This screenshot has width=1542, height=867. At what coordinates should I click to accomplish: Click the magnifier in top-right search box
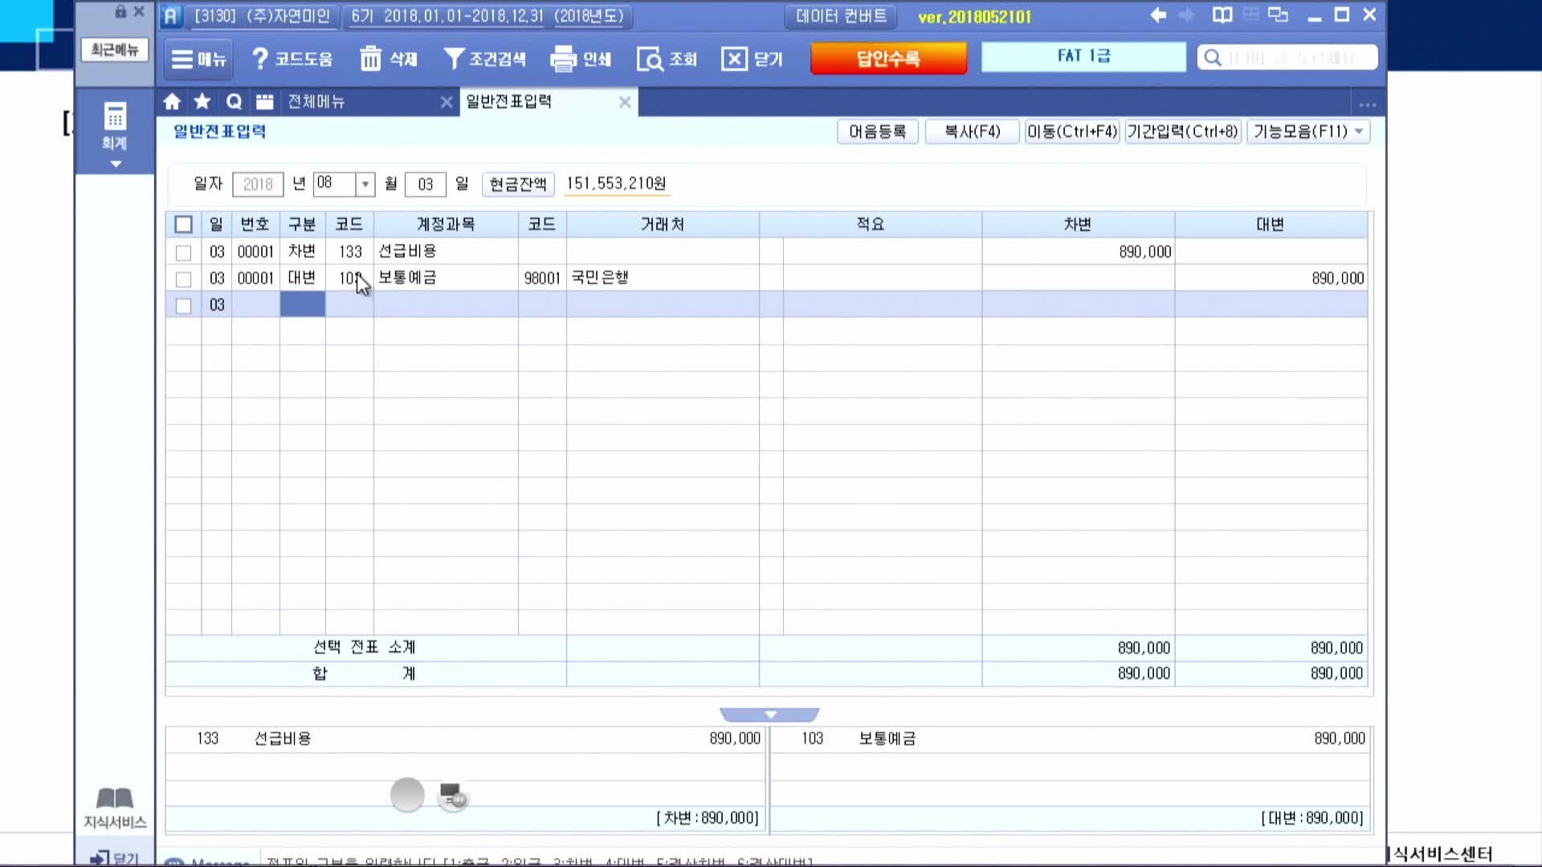tap(1213, 58)
